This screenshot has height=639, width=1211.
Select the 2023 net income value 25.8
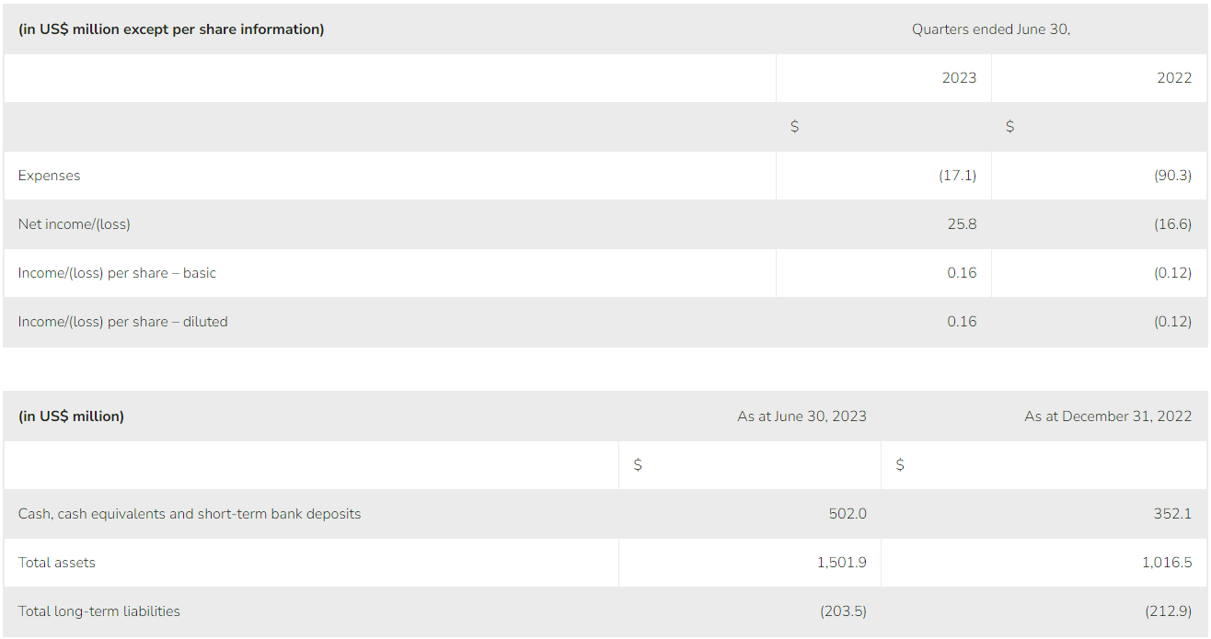(962, 224)
